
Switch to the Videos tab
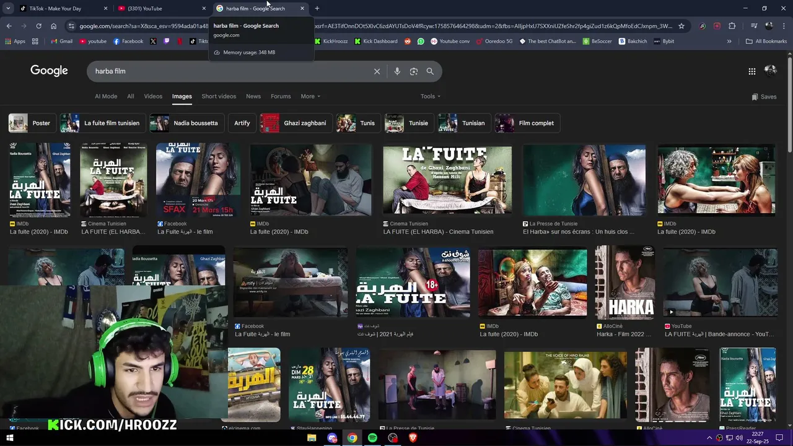pyautogui.click(x=153, y=96)
